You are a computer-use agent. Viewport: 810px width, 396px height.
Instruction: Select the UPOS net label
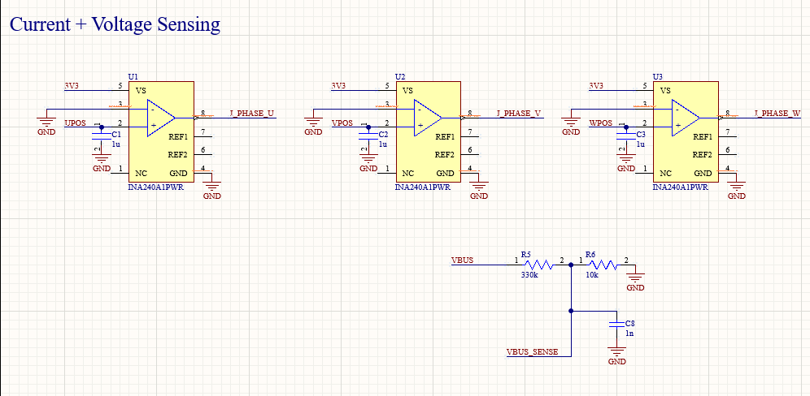click(75, 123)
